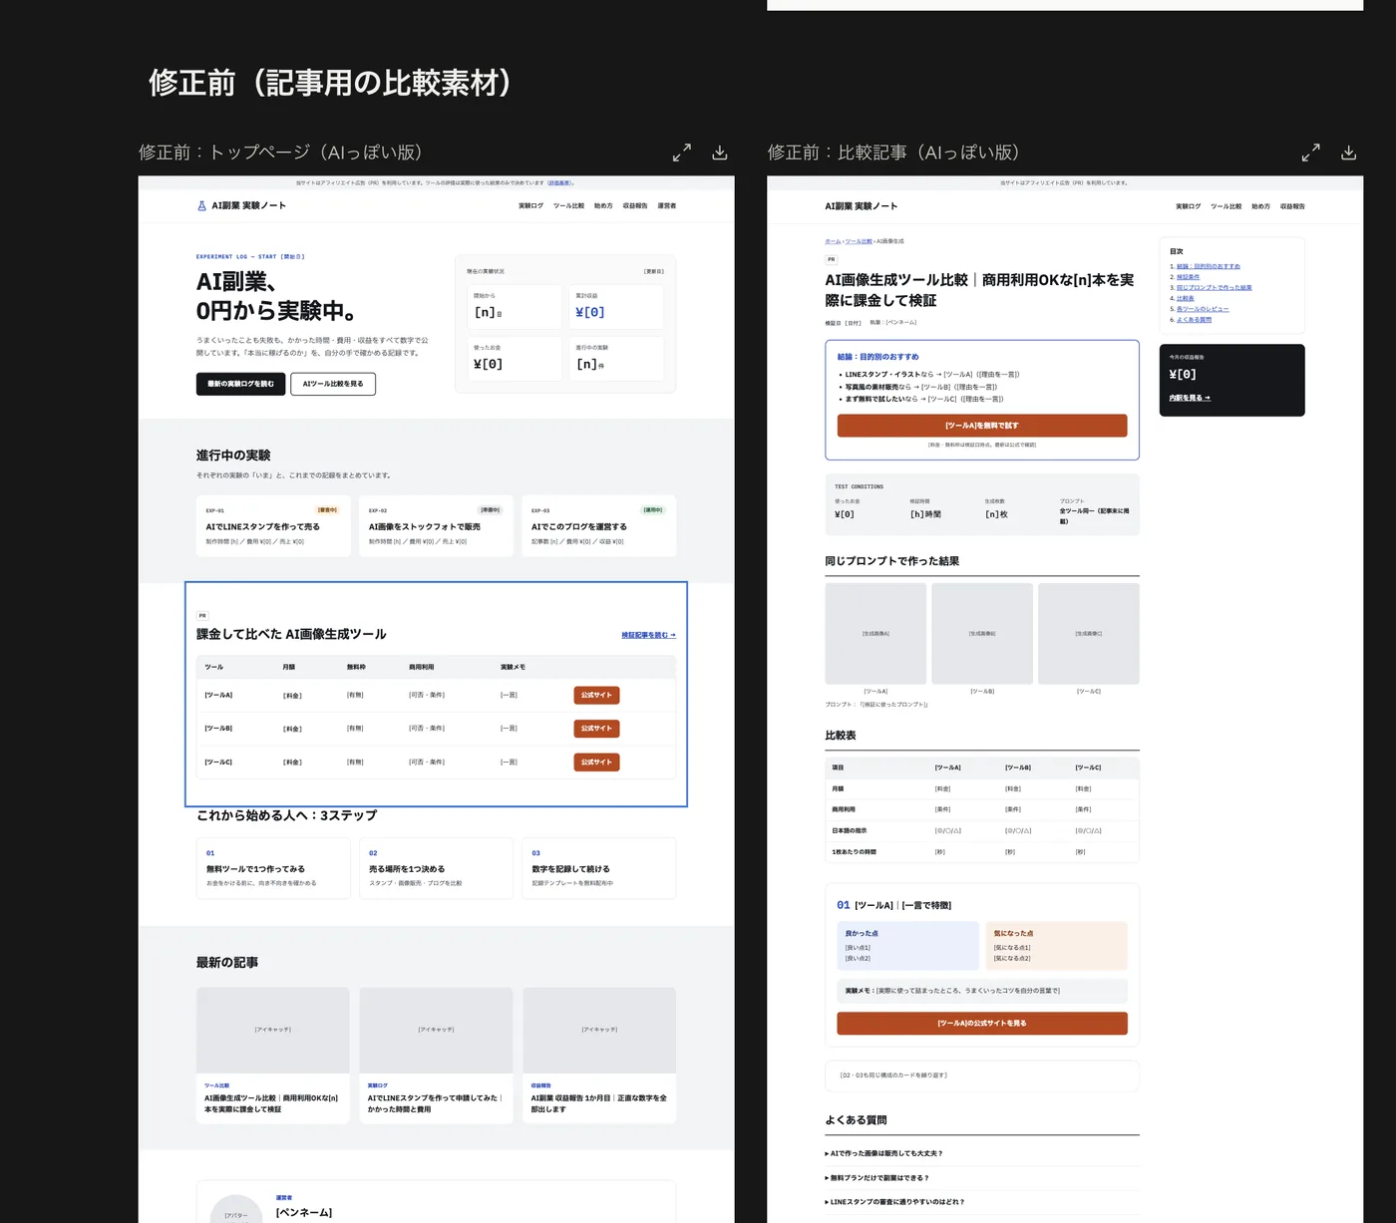Screen dimensions: 1396x1223
Task: Click the [ツールA]を無料で試す button
Action: coord(982,426)
